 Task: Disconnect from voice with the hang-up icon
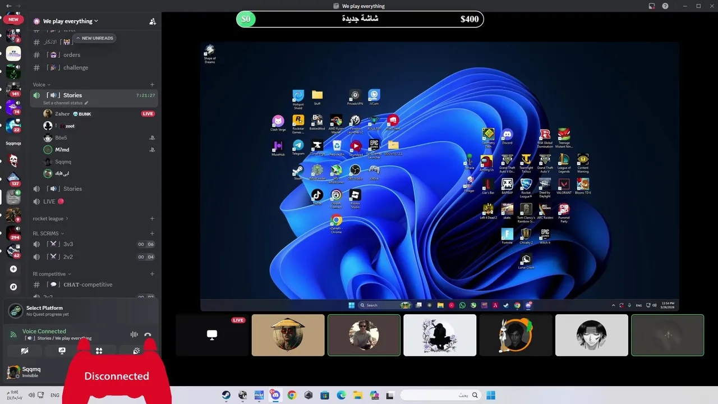148,334
